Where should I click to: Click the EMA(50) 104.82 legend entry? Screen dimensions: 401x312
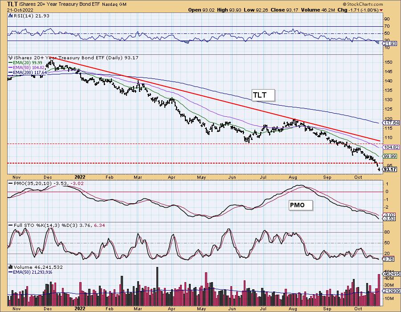tap(27, 67)
